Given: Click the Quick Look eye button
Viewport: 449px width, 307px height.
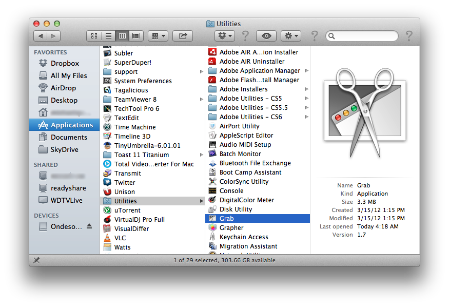Looking at the screenshot, I should point(266,36).
